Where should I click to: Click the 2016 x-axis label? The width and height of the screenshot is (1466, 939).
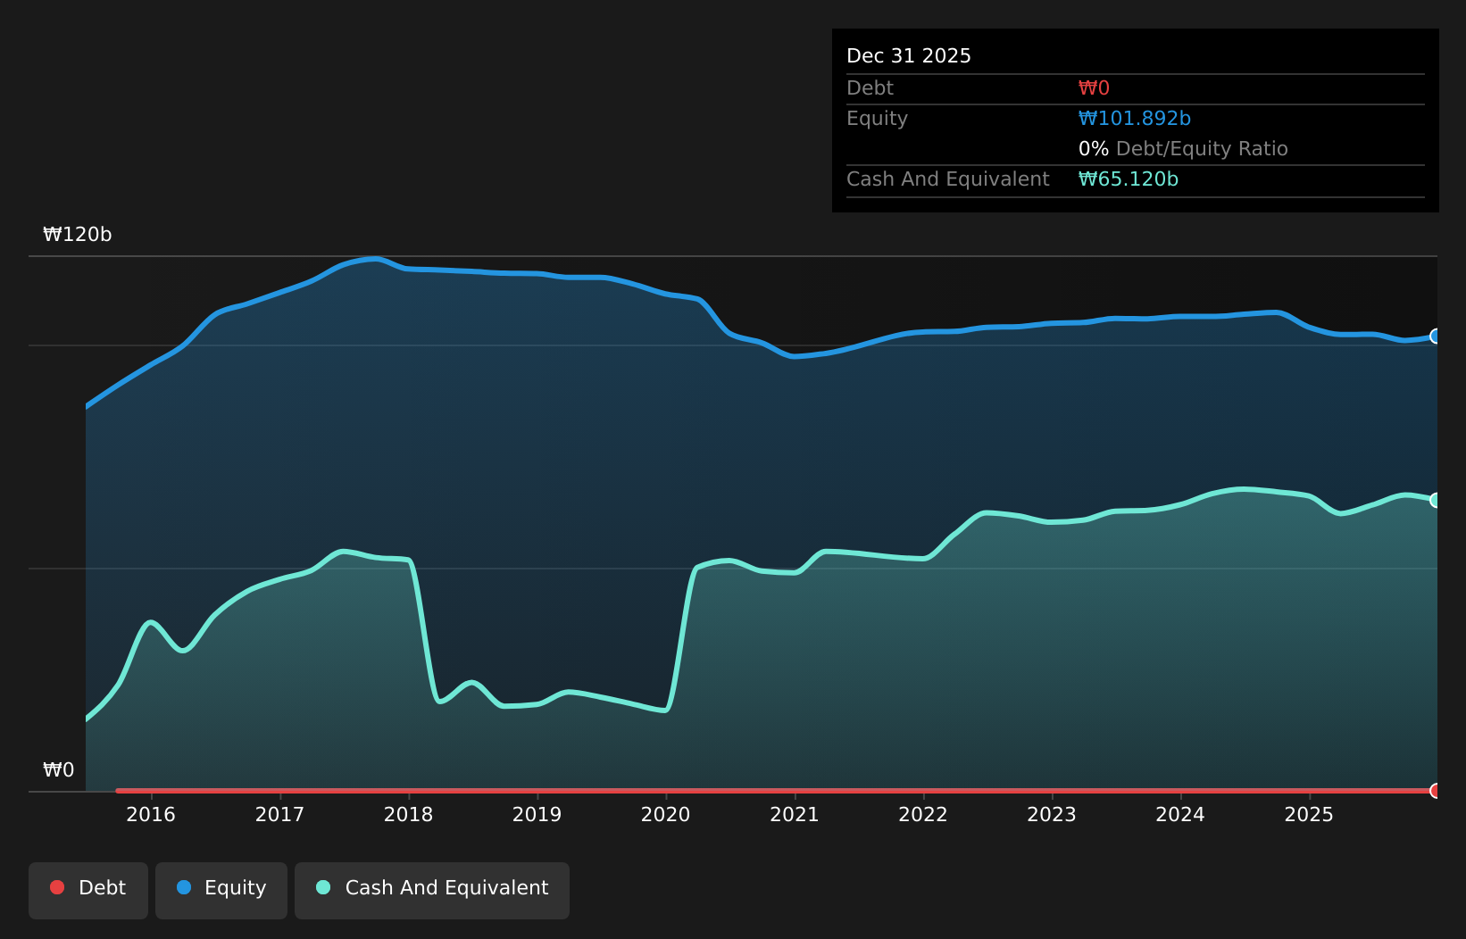[151, 815]
